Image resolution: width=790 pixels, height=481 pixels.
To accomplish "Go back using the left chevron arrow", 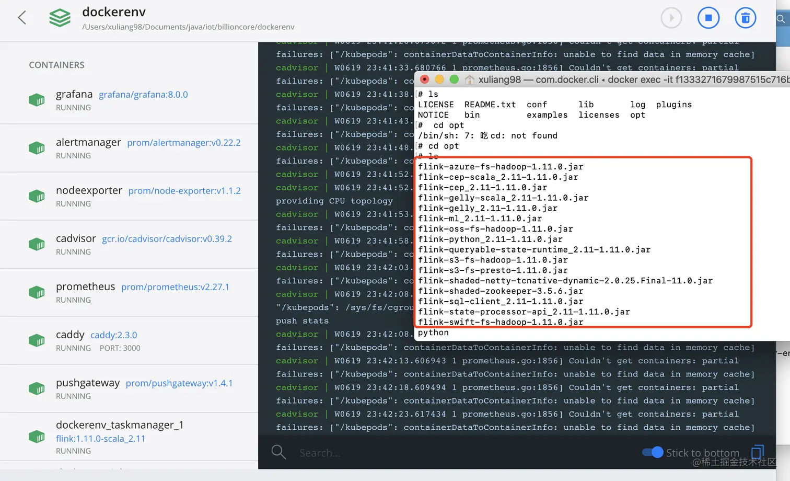I will pos(22,18).
